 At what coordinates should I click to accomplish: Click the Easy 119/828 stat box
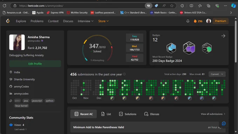134,38
